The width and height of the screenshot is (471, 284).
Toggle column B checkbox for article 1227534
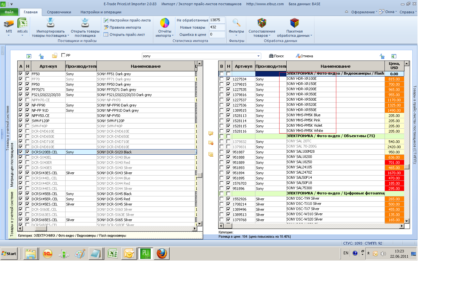[x=221, y=79]
